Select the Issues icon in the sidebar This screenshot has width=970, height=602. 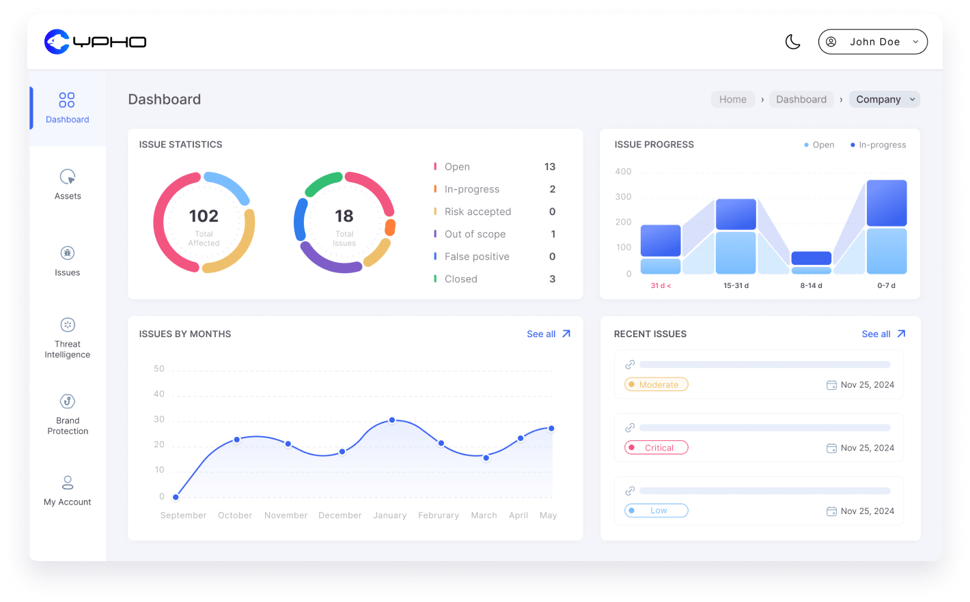tap(67, 253)
